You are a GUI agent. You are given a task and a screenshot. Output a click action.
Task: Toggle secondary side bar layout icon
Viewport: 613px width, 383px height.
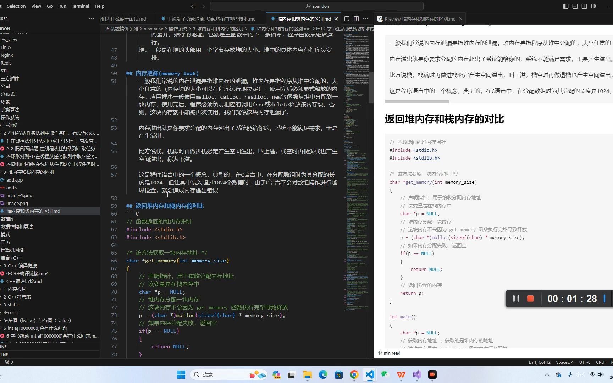pyautogui.click(x=584, y=6)
